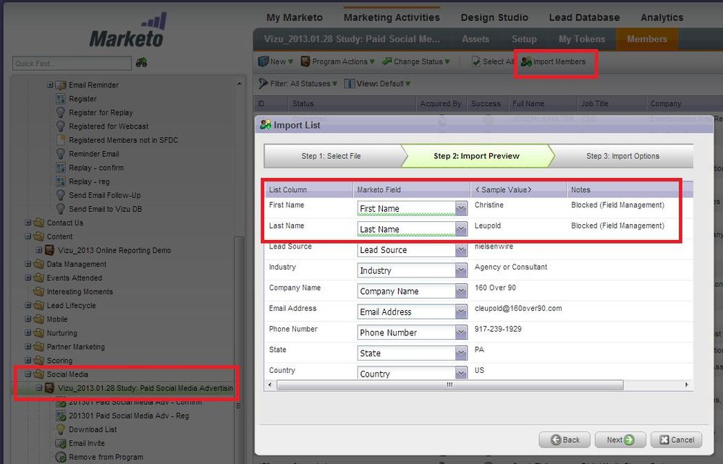Viewport: 723px width, 464px height.
Task: Open the First Name Marketo Field dropdown
Action: 461,209
